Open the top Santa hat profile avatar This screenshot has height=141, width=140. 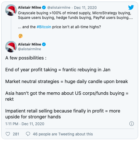click(11, 10)
